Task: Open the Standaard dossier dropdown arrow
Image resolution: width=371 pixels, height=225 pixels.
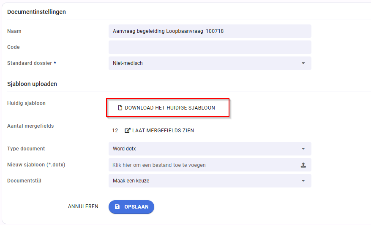Action: (303, 63)
